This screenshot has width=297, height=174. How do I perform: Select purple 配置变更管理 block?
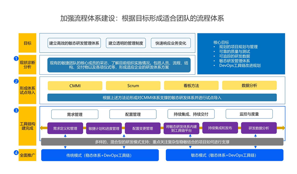click(x=143, y=128)
